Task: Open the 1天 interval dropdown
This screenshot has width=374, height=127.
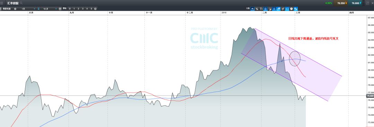Action: tap(27, 9)
